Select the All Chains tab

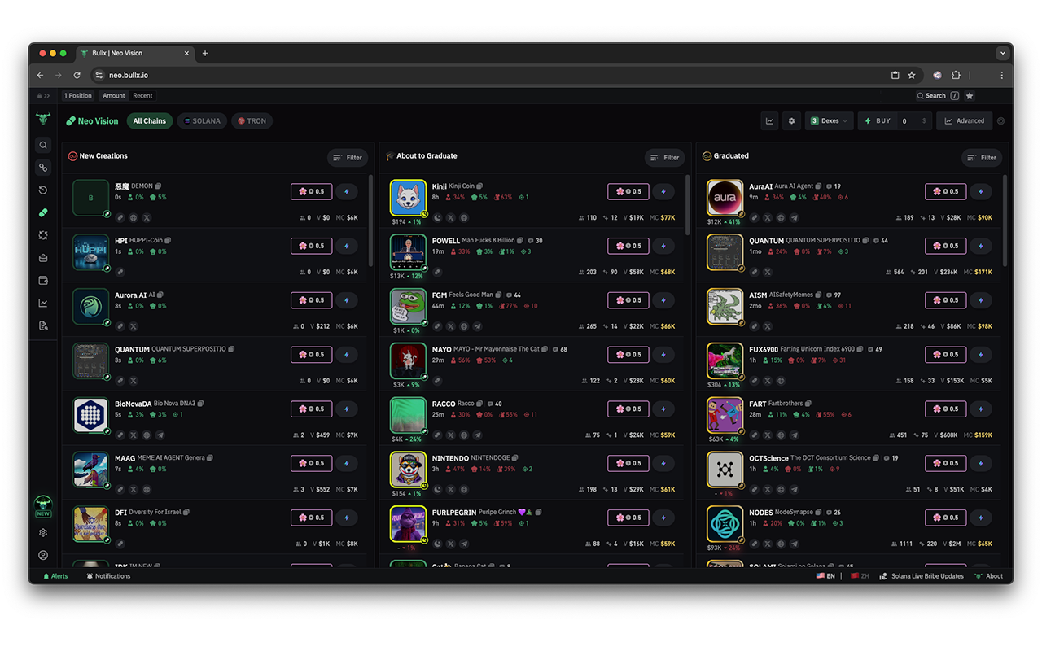[x=149, y=120]
